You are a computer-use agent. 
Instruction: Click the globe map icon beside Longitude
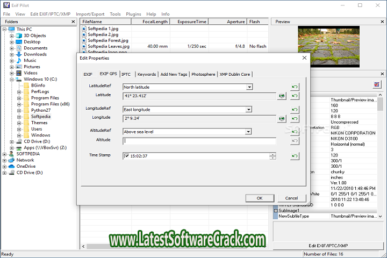[281, 119]
